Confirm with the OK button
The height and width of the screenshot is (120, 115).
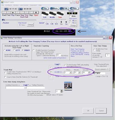point(88,111)
